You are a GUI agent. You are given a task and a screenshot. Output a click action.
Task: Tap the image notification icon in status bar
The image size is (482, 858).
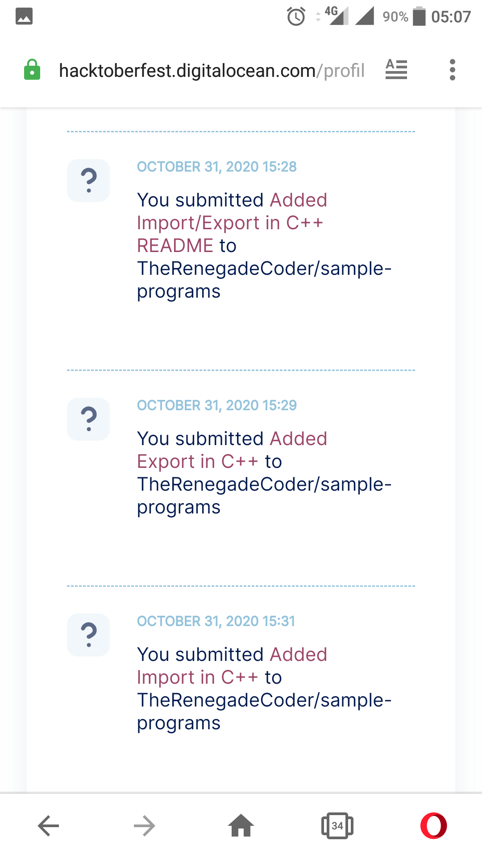(24, 17)
